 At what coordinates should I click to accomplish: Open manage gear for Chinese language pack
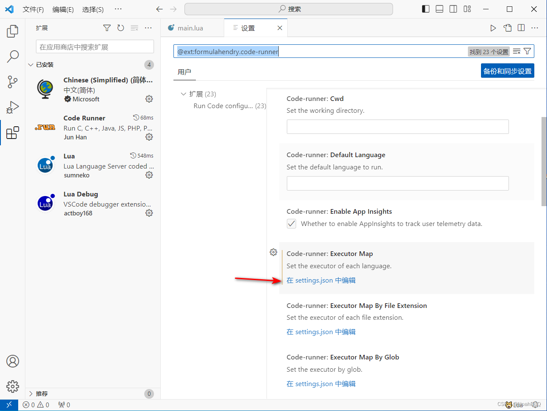click(x=149, y=99)
